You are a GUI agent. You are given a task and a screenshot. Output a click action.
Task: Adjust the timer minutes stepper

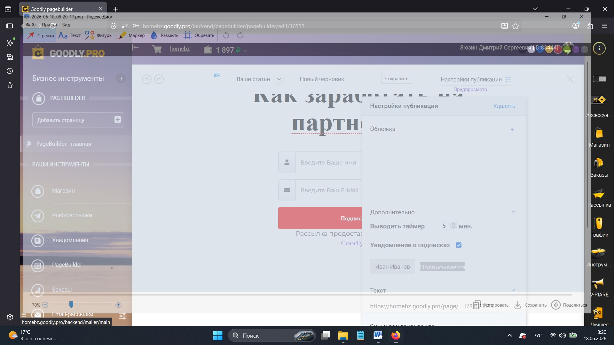click(453, 226)
